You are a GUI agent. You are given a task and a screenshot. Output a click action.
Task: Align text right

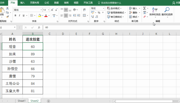click(x=70, y=15)
